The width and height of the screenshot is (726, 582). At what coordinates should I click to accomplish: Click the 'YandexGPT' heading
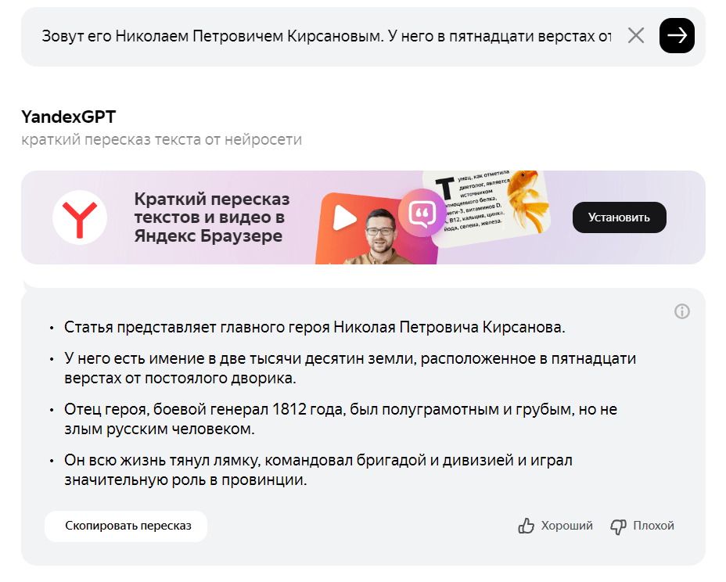click(x=69, y=117)
